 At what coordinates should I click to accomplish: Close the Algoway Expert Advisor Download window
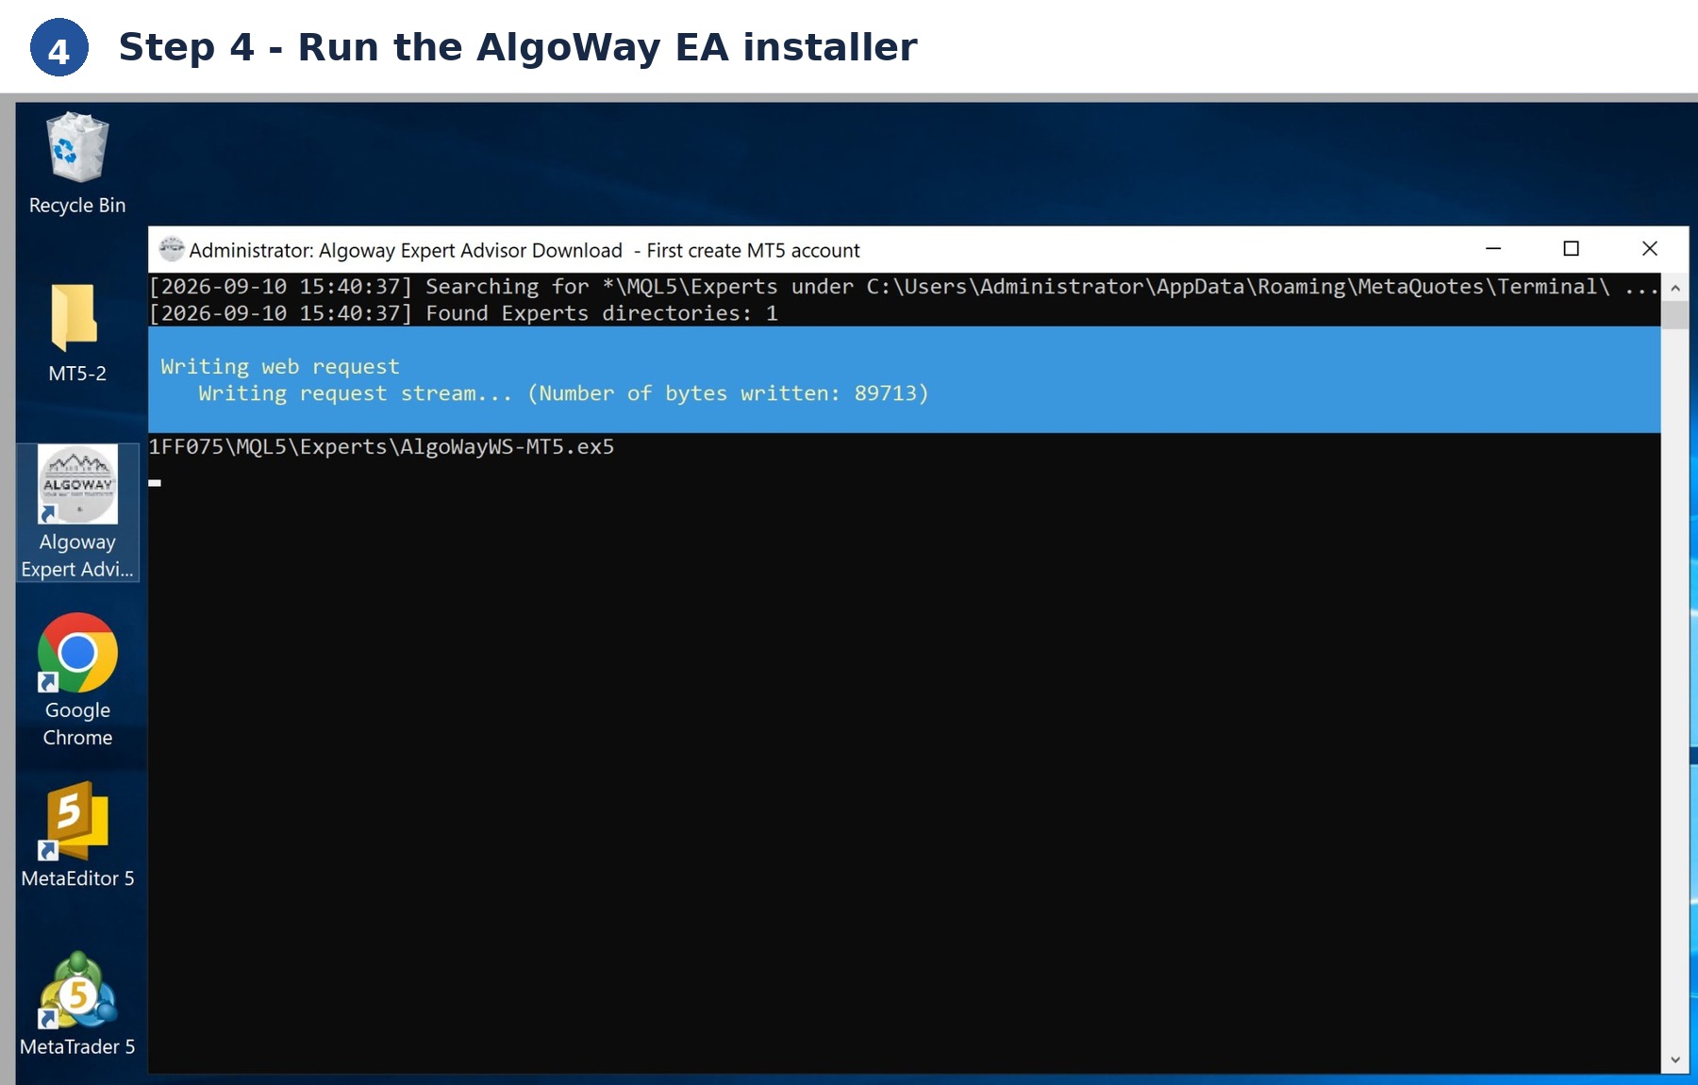click(1649, 249)
